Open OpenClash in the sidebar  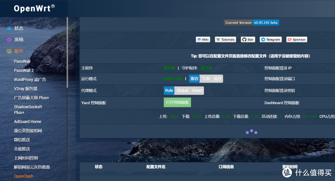click(x=24, y=176)
